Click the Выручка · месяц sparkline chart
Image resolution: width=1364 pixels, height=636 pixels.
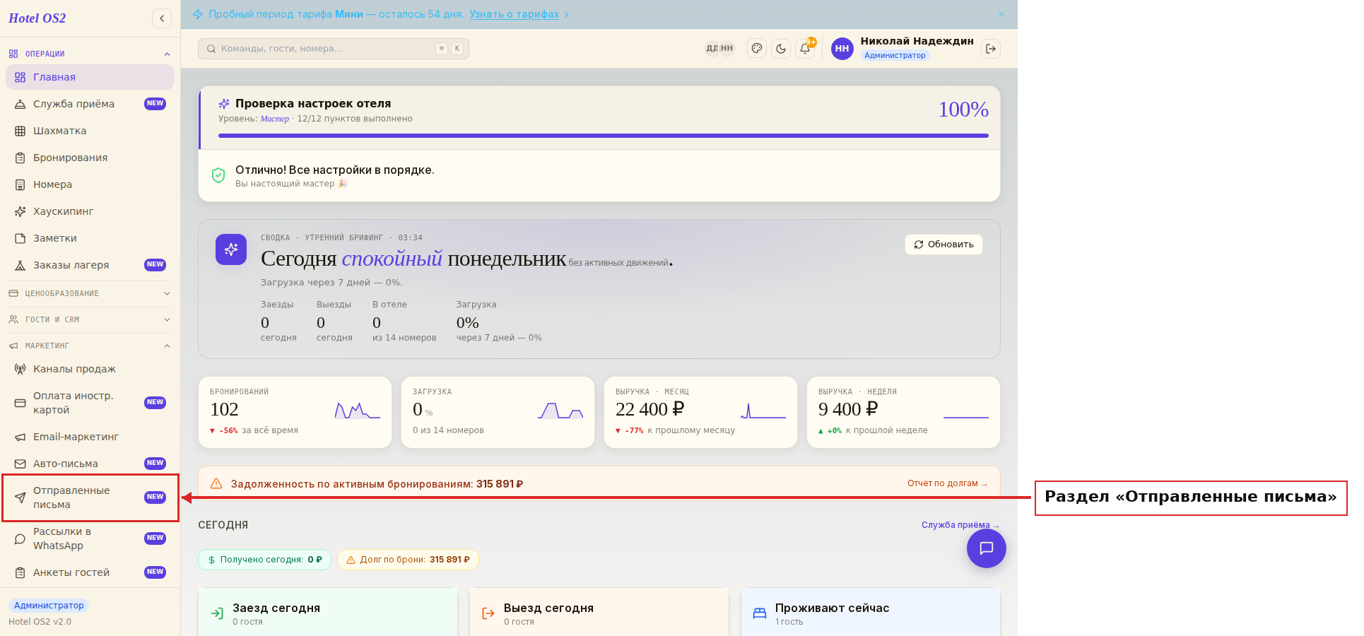[x=763, y=411]
